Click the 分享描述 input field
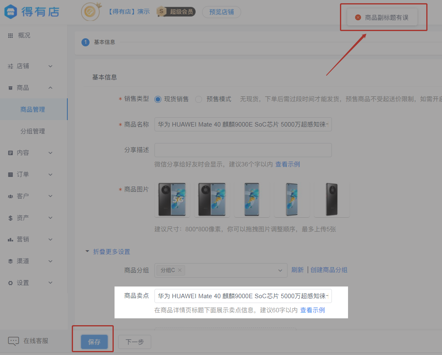The height and width of the screenshot is (355, 442). coord(243,150)
